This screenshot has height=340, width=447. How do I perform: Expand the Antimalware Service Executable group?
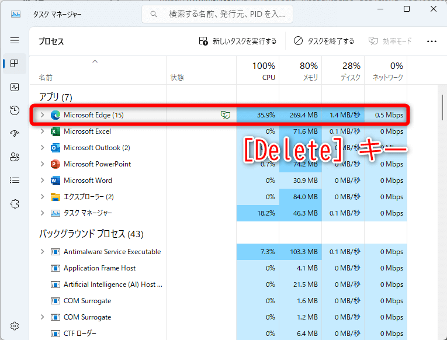pyautogui.click(x=43, y=252)
